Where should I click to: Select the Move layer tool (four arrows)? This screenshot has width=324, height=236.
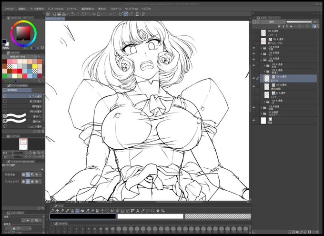click(x=102, y=211)
